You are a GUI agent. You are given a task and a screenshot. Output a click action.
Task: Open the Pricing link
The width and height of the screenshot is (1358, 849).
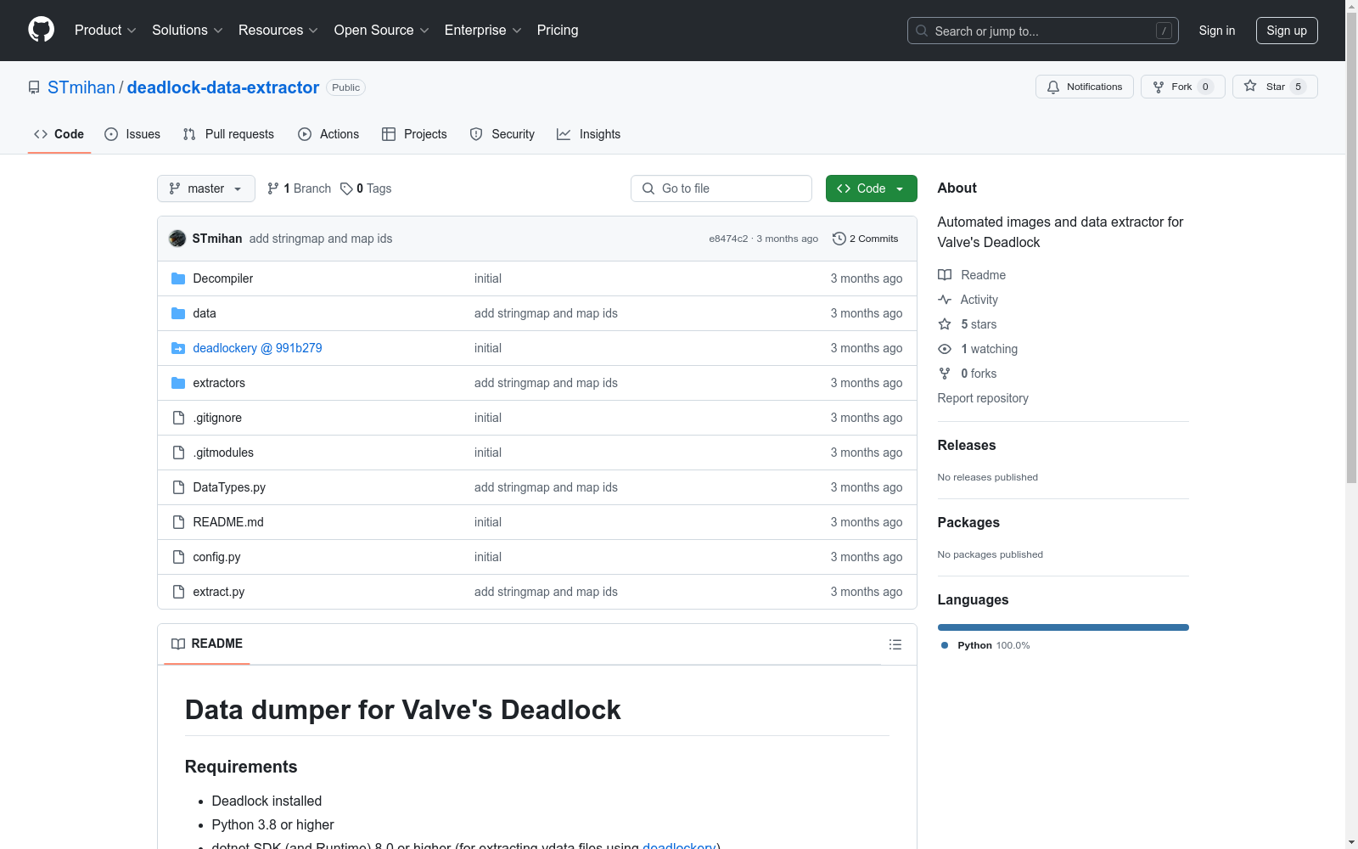point(558,30)
